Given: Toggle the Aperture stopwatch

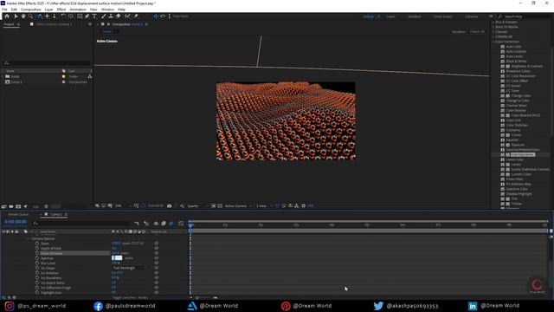Looking at the screenshot, I should 37,258.
